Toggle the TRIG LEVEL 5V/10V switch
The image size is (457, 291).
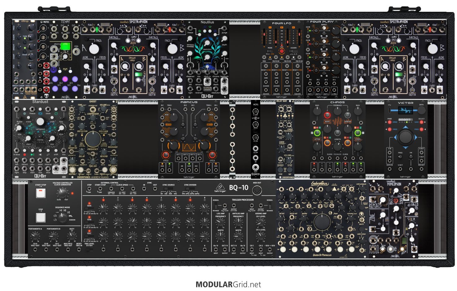[x=89, y=249]
